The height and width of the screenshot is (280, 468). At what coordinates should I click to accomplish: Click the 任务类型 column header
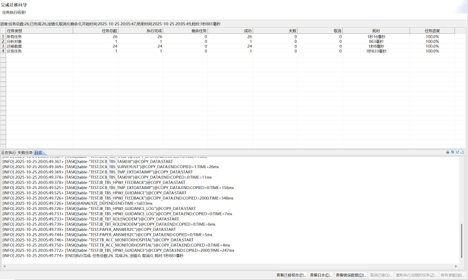pyautogui.click(x=39, y=31)
